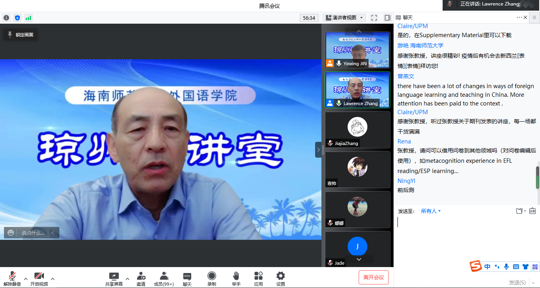540x288 pixels.
Task: Open the Chat panel from toolbar
Action: tap(187, 276)
